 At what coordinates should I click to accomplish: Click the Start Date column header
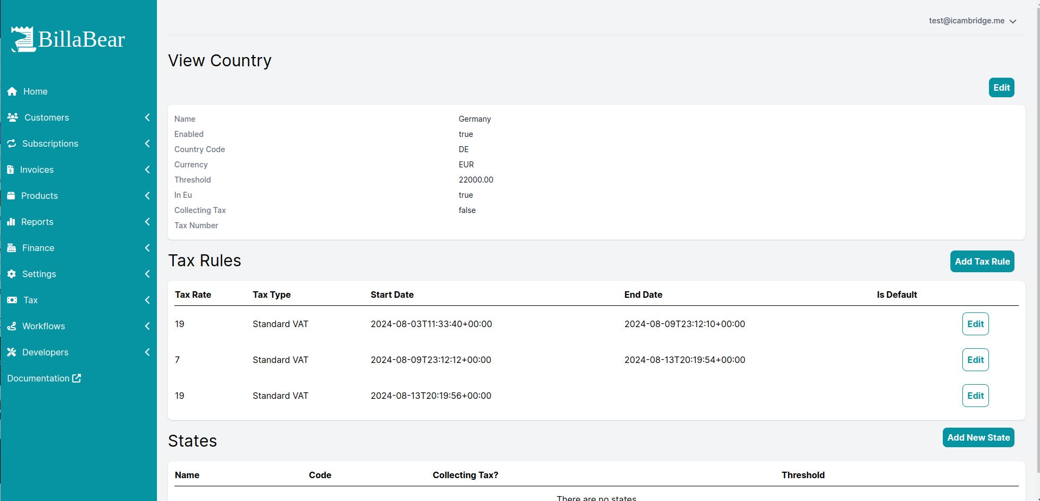point(392,295)
